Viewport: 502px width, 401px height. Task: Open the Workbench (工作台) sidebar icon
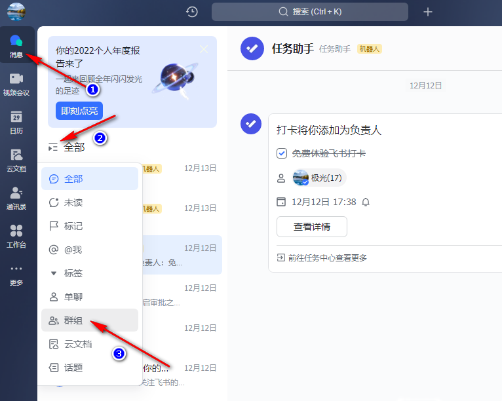16,235
